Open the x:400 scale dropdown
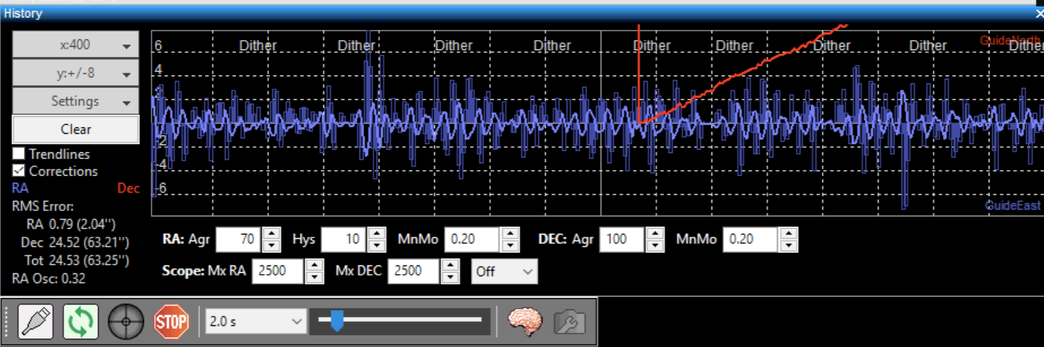Image resolution: width=1044 pixels, height=347 pixels. 75,45
